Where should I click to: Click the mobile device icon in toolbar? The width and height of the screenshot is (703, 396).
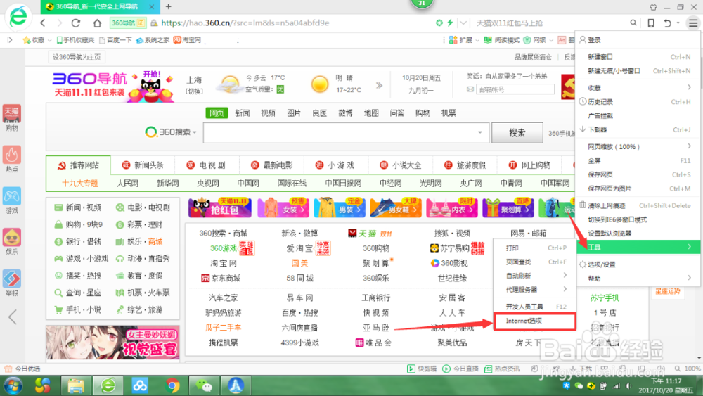coord(651,23)
